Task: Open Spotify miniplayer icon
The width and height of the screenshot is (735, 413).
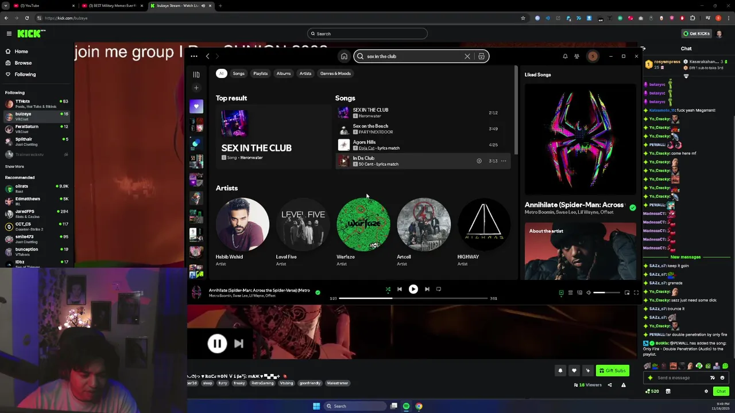Action: point(627,293)
